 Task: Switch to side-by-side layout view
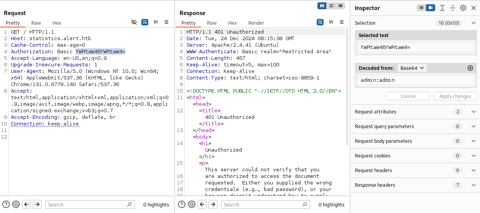[322, 6]
